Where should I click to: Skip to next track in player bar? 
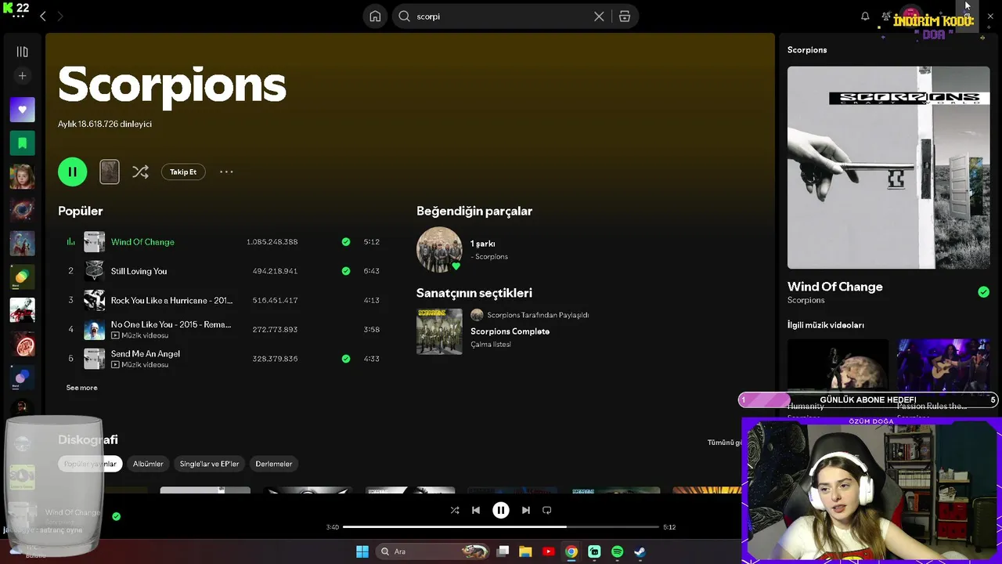point(526,510)
